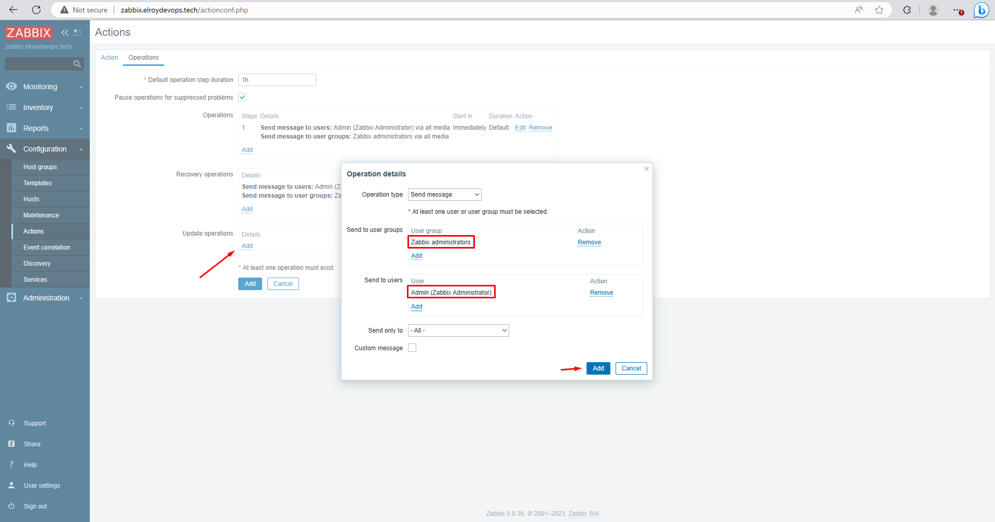
Task: Open the Operation type dropdown
Action: tap(445, 195)
